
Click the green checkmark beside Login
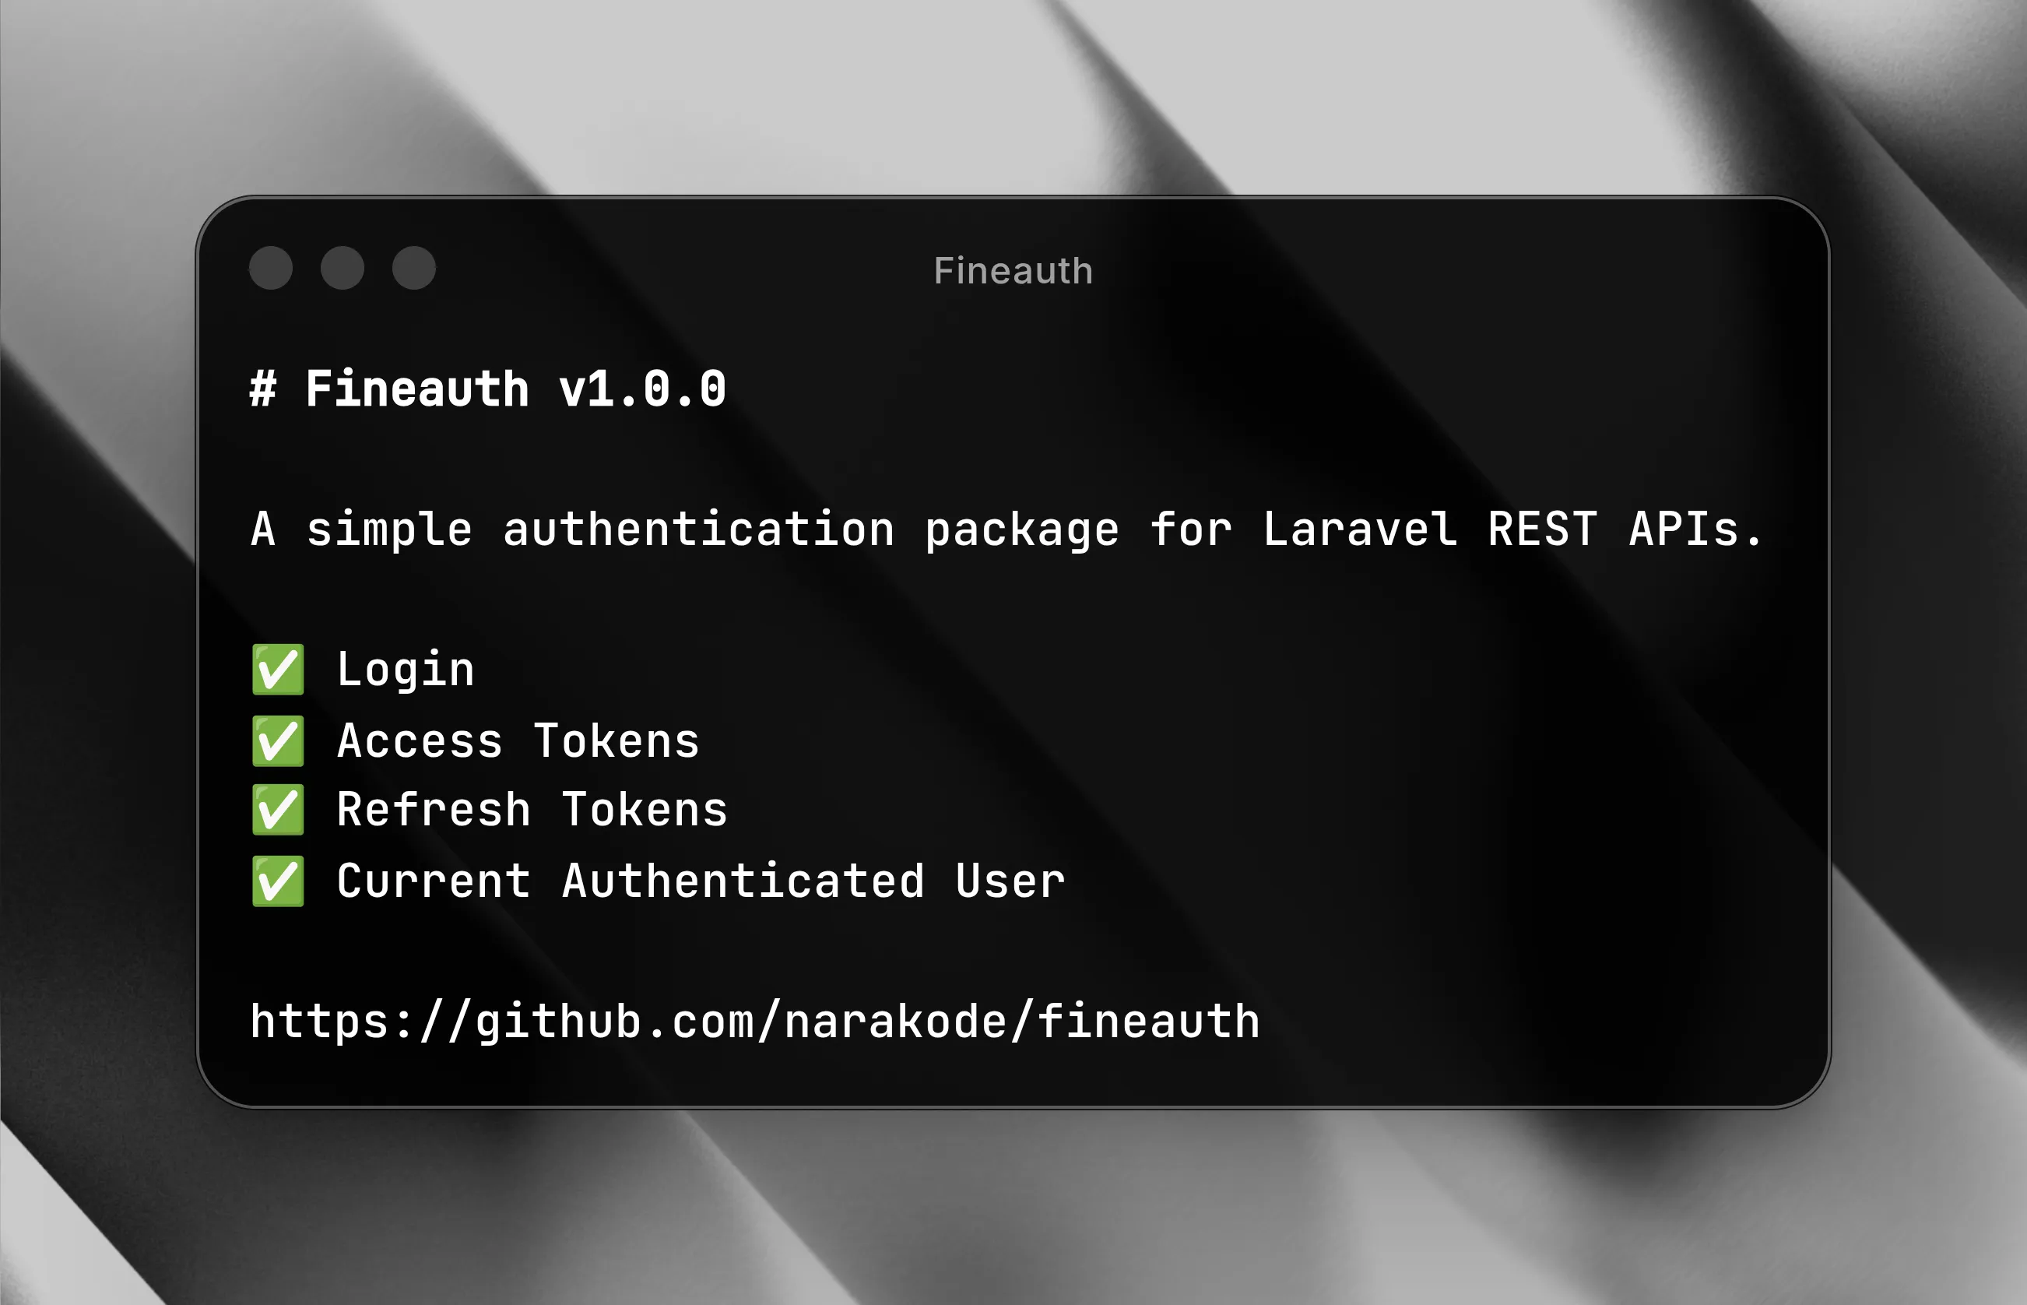[x=278, y=670]
